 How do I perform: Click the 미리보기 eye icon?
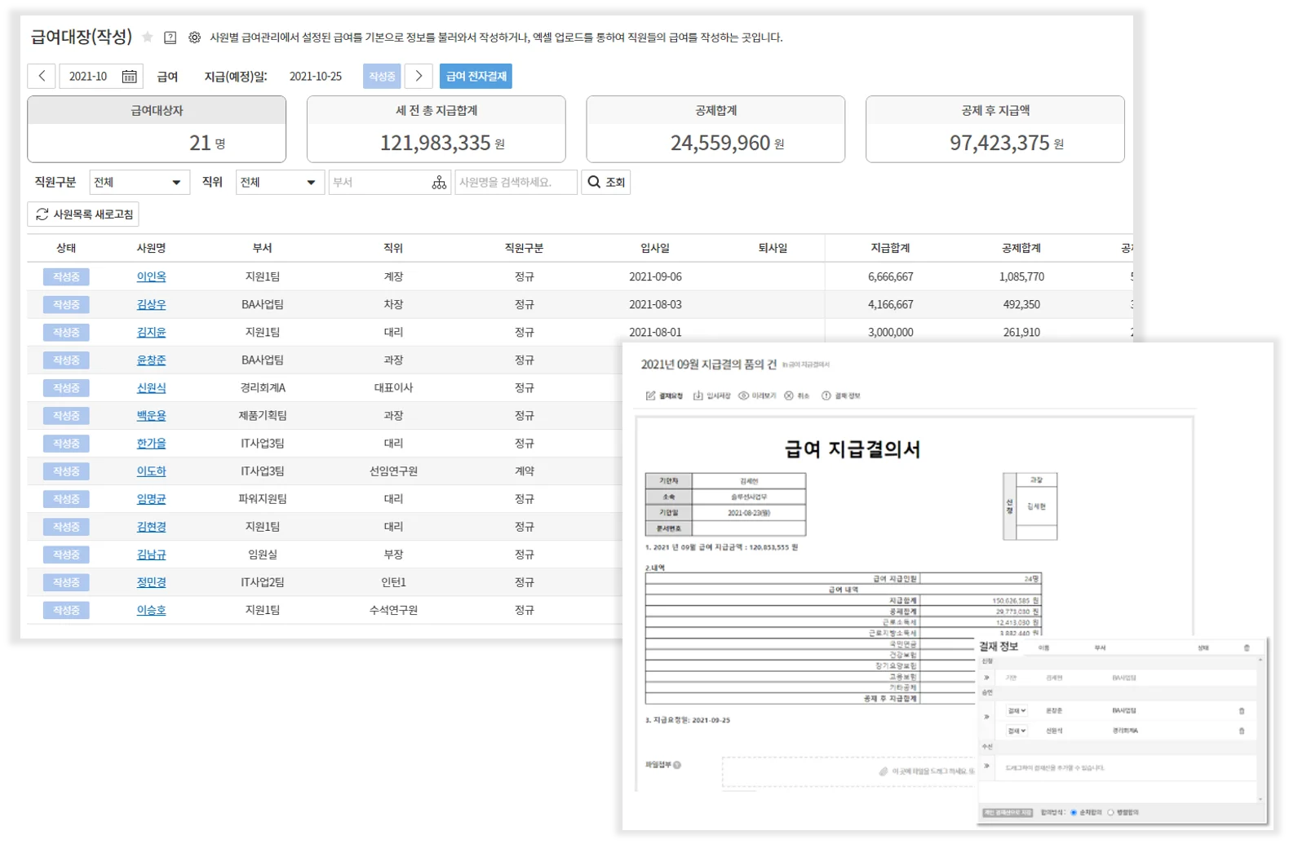tap(743, 395)
